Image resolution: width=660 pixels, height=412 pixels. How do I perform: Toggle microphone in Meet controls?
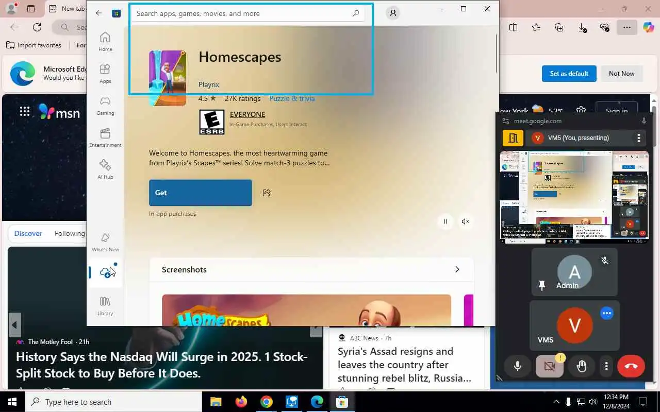(x=518, y=366)
